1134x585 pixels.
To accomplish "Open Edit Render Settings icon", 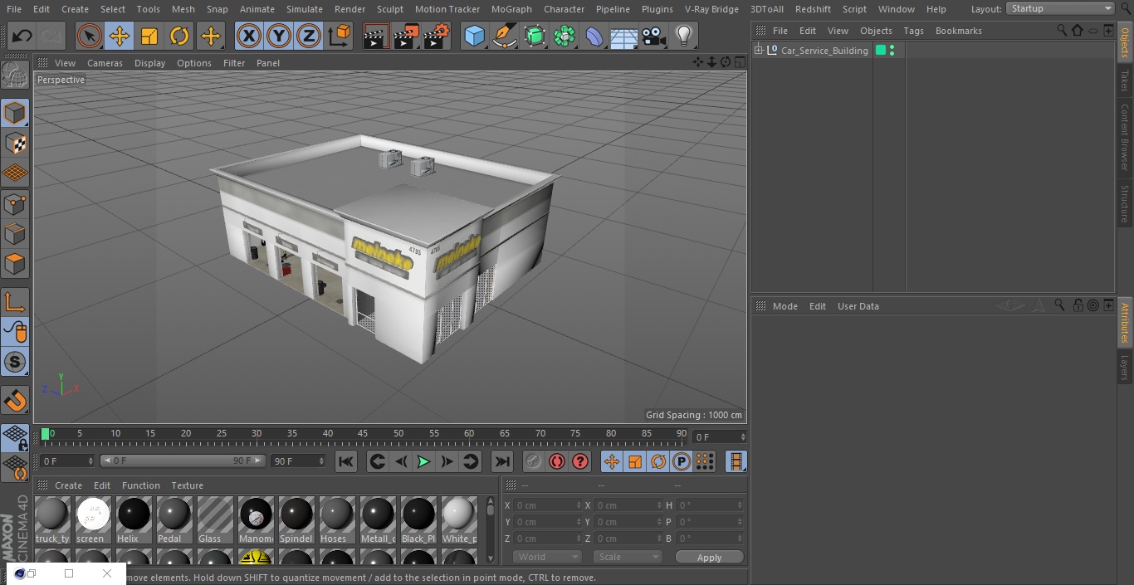I will (x=437, y=37).
